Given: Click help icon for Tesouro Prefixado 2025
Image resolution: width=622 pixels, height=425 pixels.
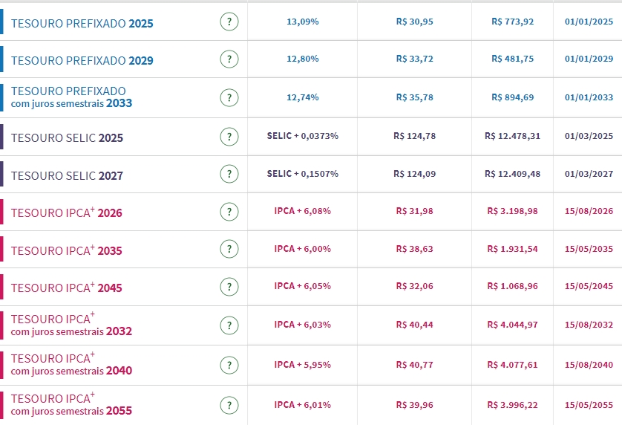Looking at the screenshot, I should pos(229,22).
